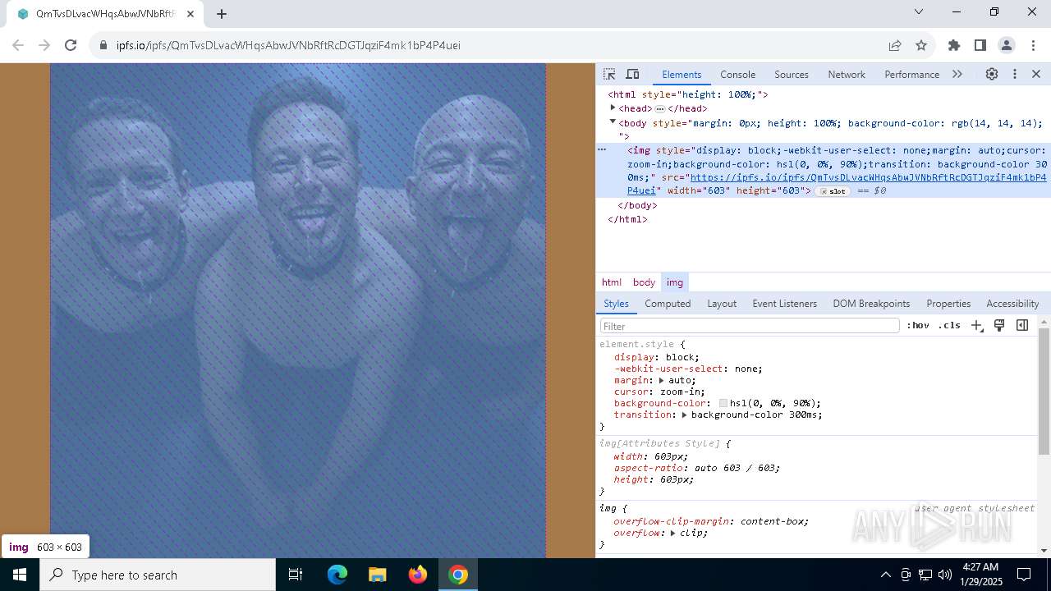This screenshot has height=591, width=1051.
Task: Toggle Chrome side panel icon
Action: tap(980, 45)
